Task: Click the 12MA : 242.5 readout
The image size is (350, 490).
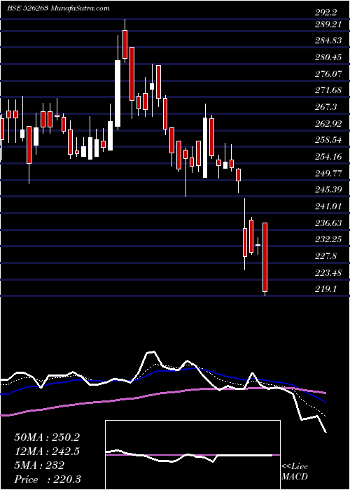Action: pos(47,451)
